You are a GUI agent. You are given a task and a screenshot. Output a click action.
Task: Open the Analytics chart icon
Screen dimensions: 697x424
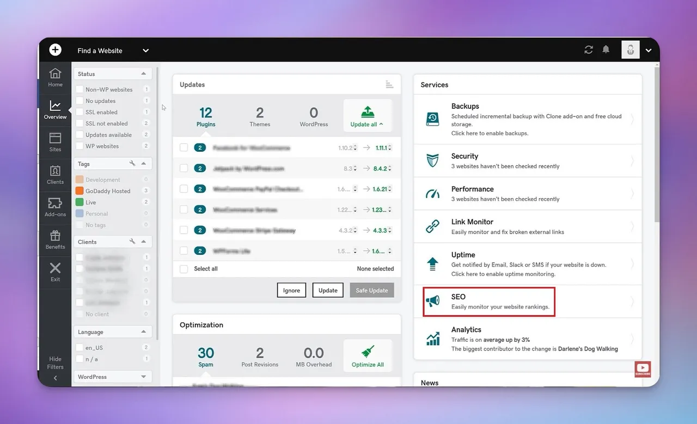[432, 339]
